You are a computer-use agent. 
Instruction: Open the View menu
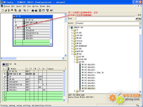[x=29, y=6]
